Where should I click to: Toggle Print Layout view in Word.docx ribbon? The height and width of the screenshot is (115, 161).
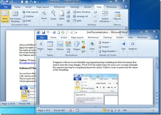pyautogui.click(x=5, y=17)
